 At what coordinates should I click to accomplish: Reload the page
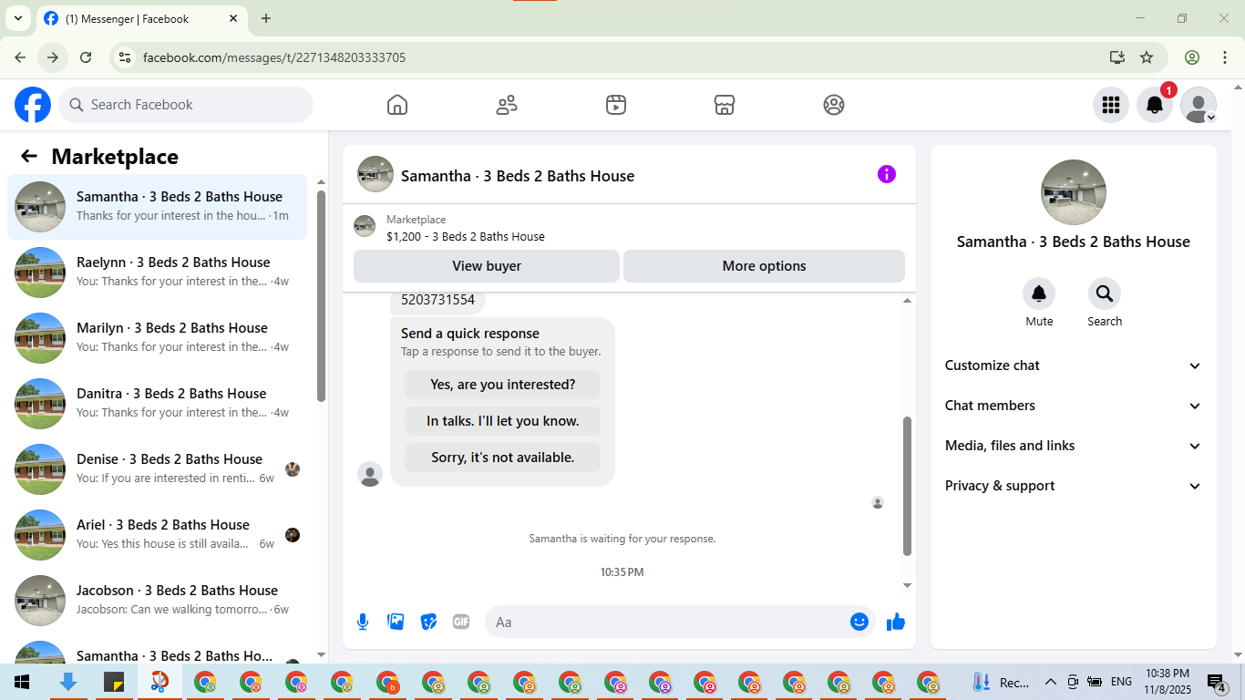(x=86, y=57)
